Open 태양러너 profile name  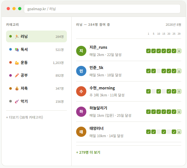(97, 129)
